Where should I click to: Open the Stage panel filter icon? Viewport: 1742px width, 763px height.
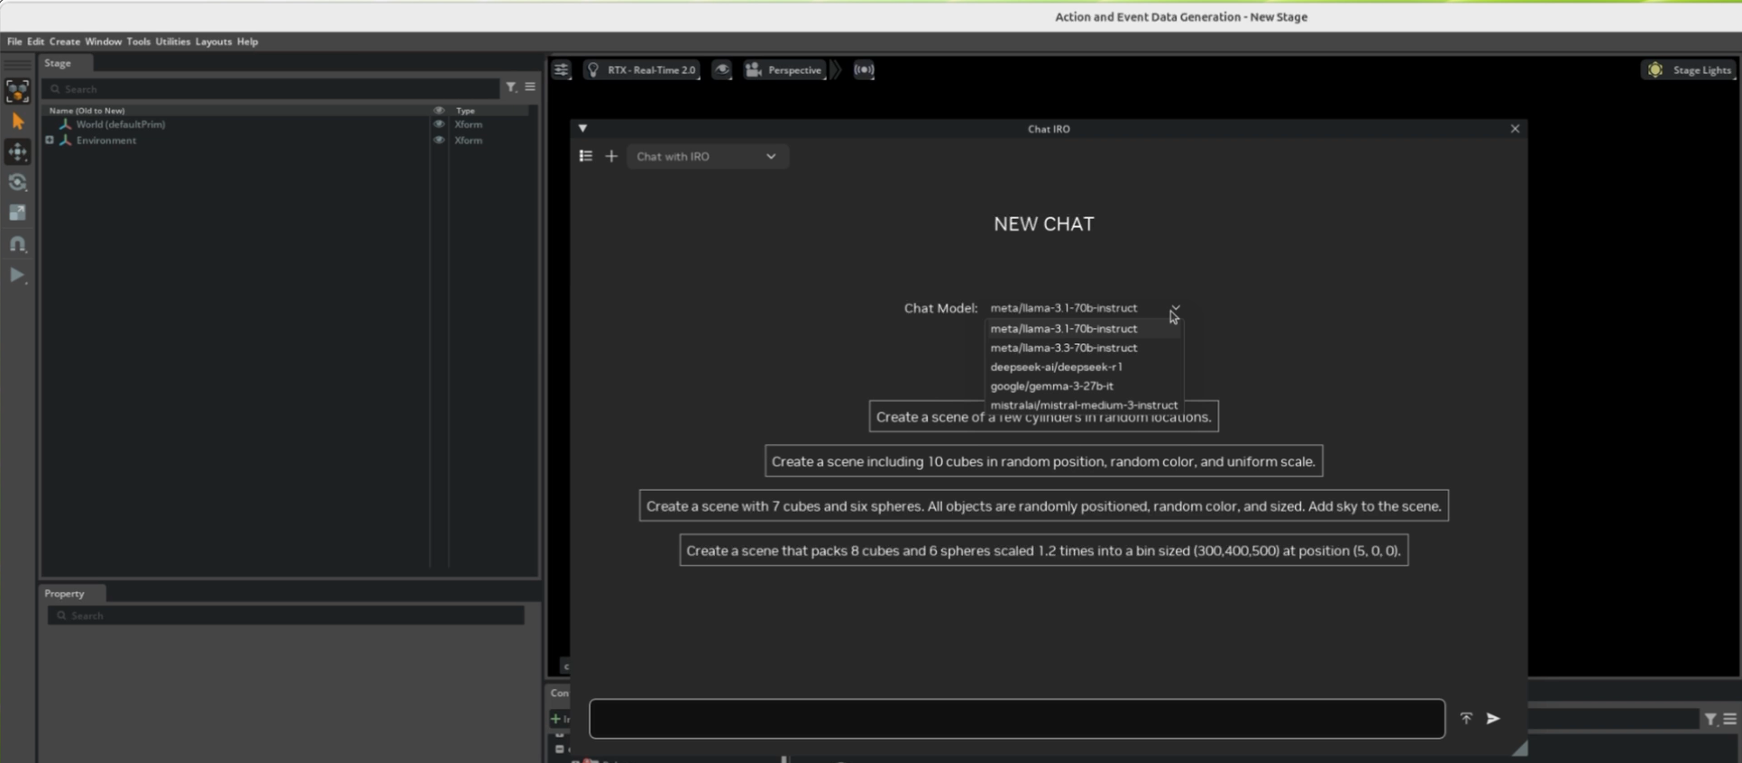tap(511, 87)
